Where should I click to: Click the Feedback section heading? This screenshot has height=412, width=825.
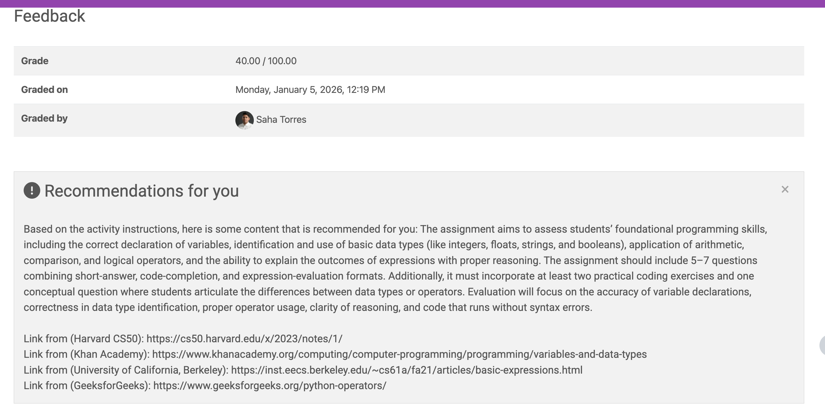click(x=50, y=16)
